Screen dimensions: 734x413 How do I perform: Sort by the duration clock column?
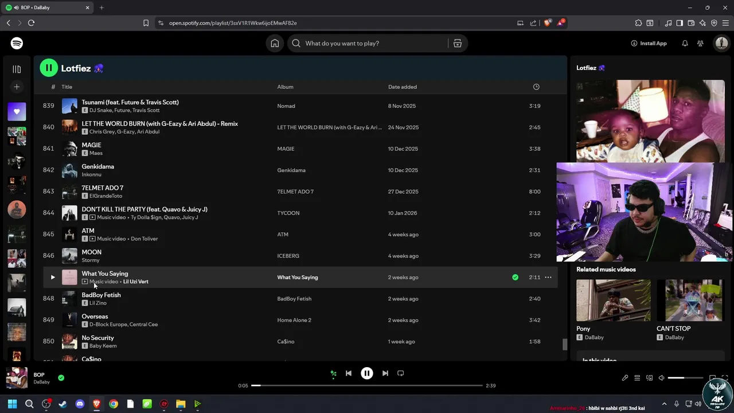pos(536,87)
